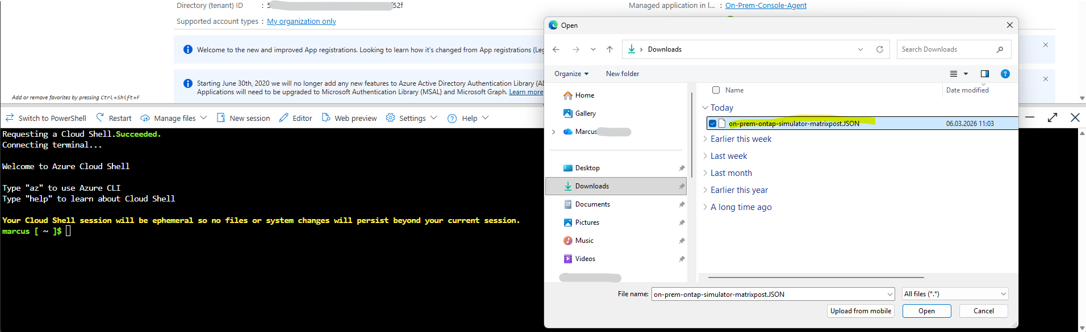Uncheck on-prem-ontap-simulator-matrixpost.JSON checkbox
Viewport: 1086px width, 332px height.
[x=712, y=123]
